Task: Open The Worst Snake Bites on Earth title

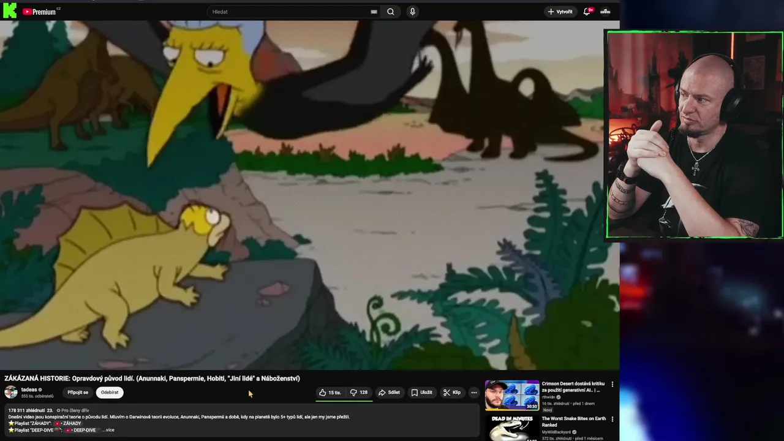Action: (573, 421)
